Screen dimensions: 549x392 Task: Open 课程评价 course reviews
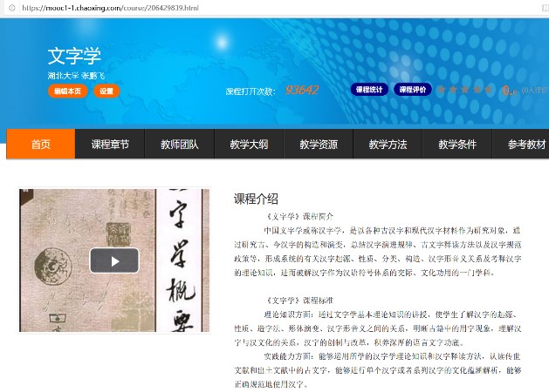pyautogui.click(x=412, y=90)
